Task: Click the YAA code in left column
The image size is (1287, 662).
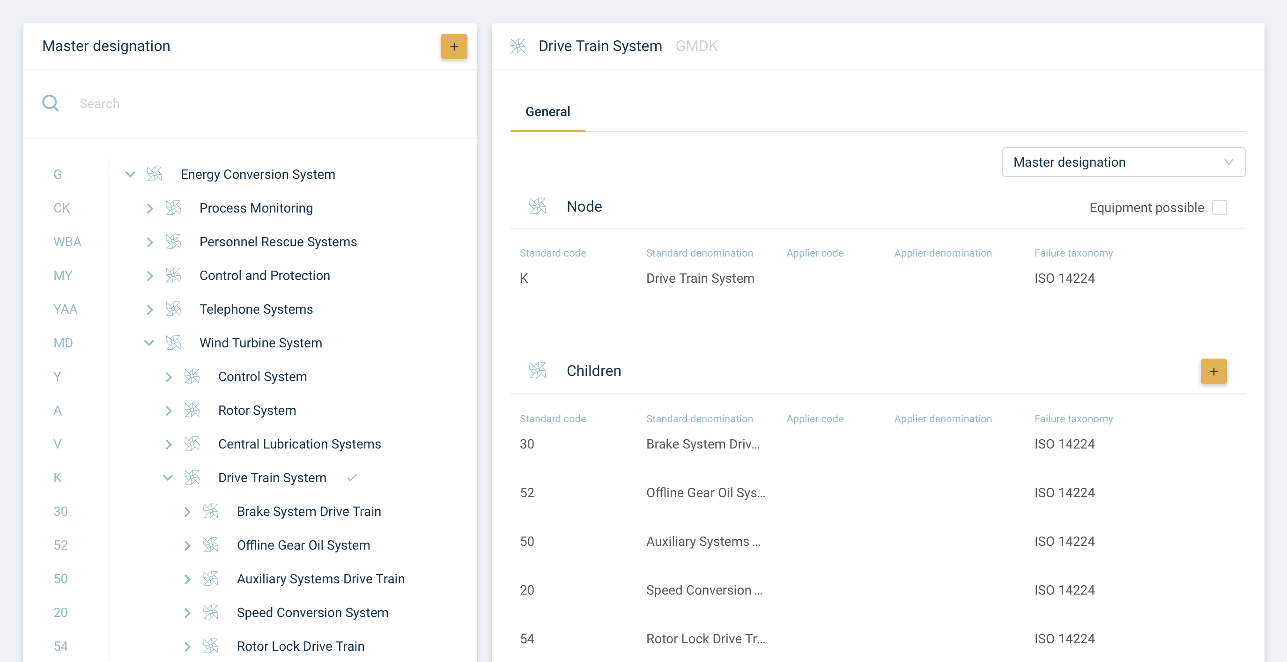Action: 65,309
